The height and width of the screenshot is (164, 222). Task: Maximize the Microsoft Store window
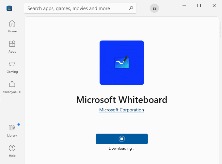[199, 6]
